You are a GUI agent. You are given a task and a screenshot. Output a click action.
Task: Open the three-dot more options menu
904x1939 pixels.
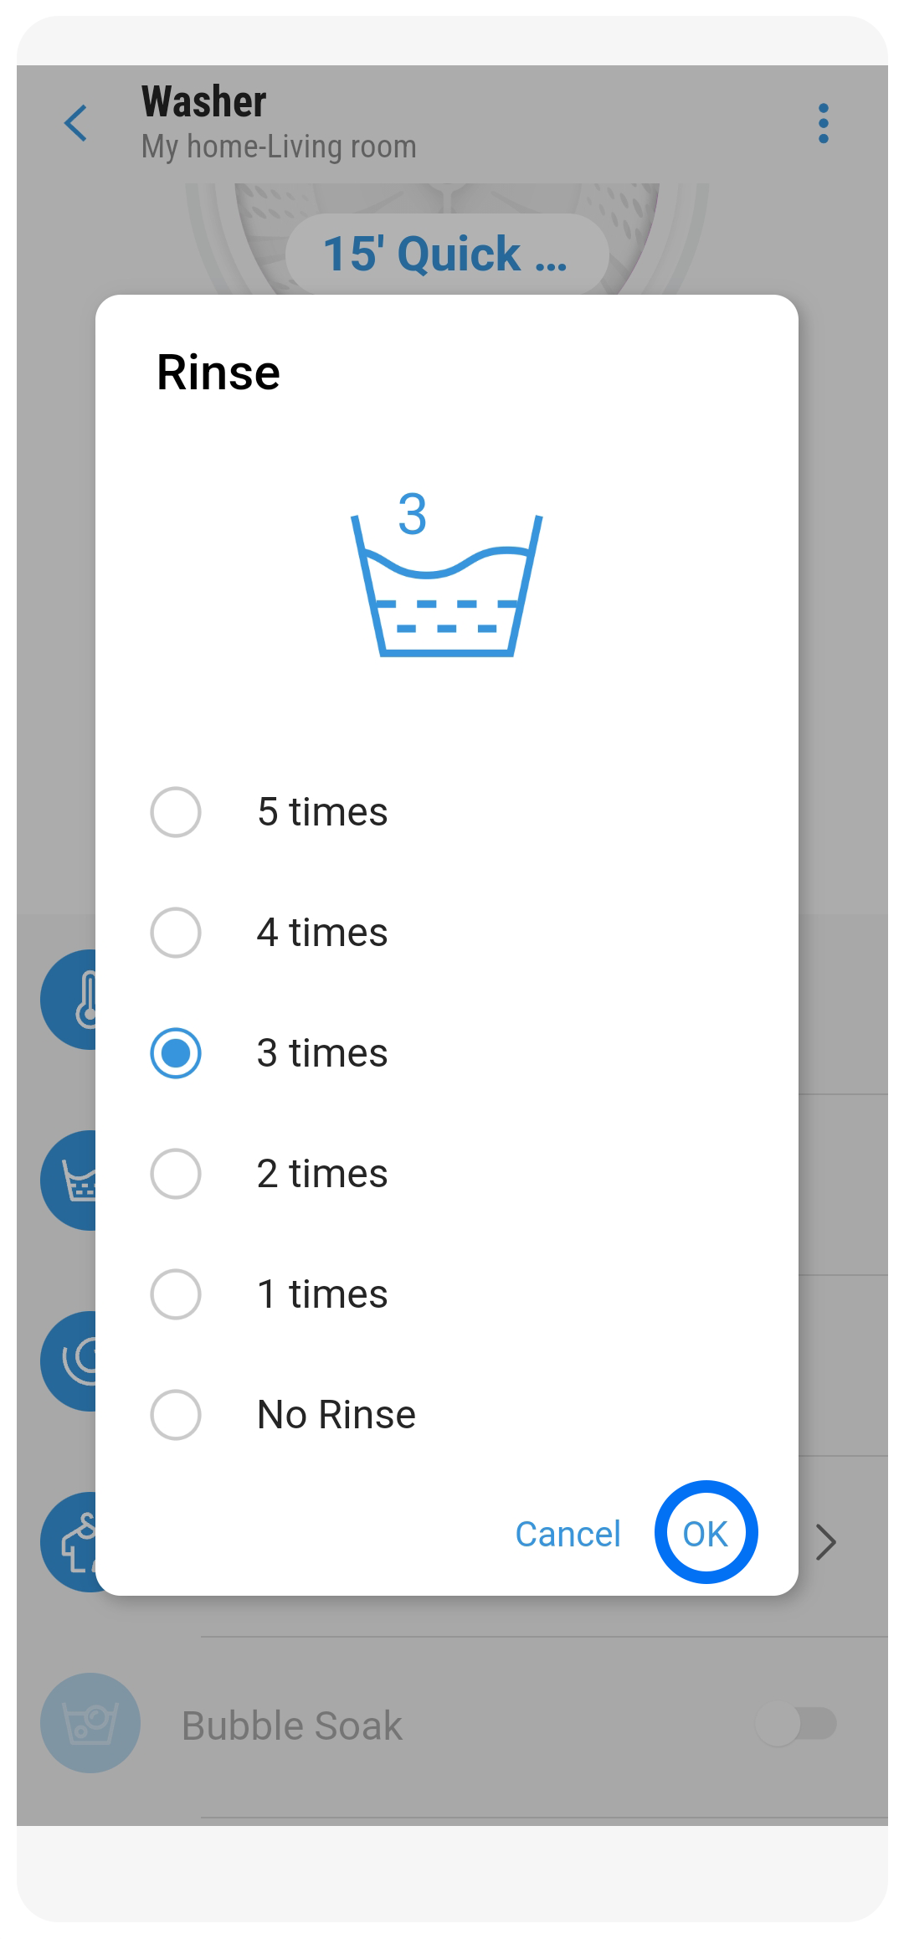(x=824, y=124)
